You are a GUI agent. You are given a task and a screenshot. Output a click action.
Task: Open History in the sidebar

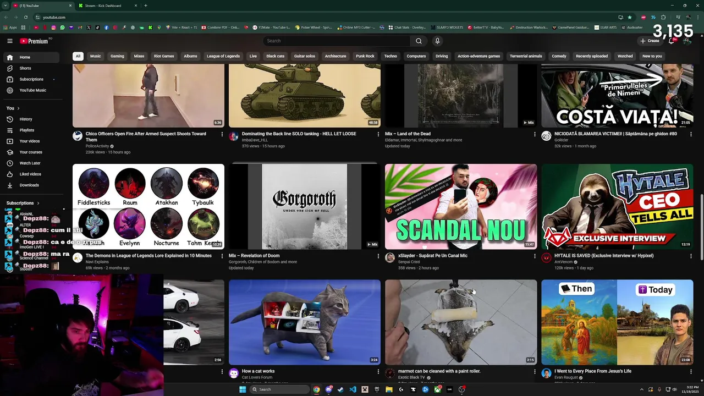click(31, 119)
